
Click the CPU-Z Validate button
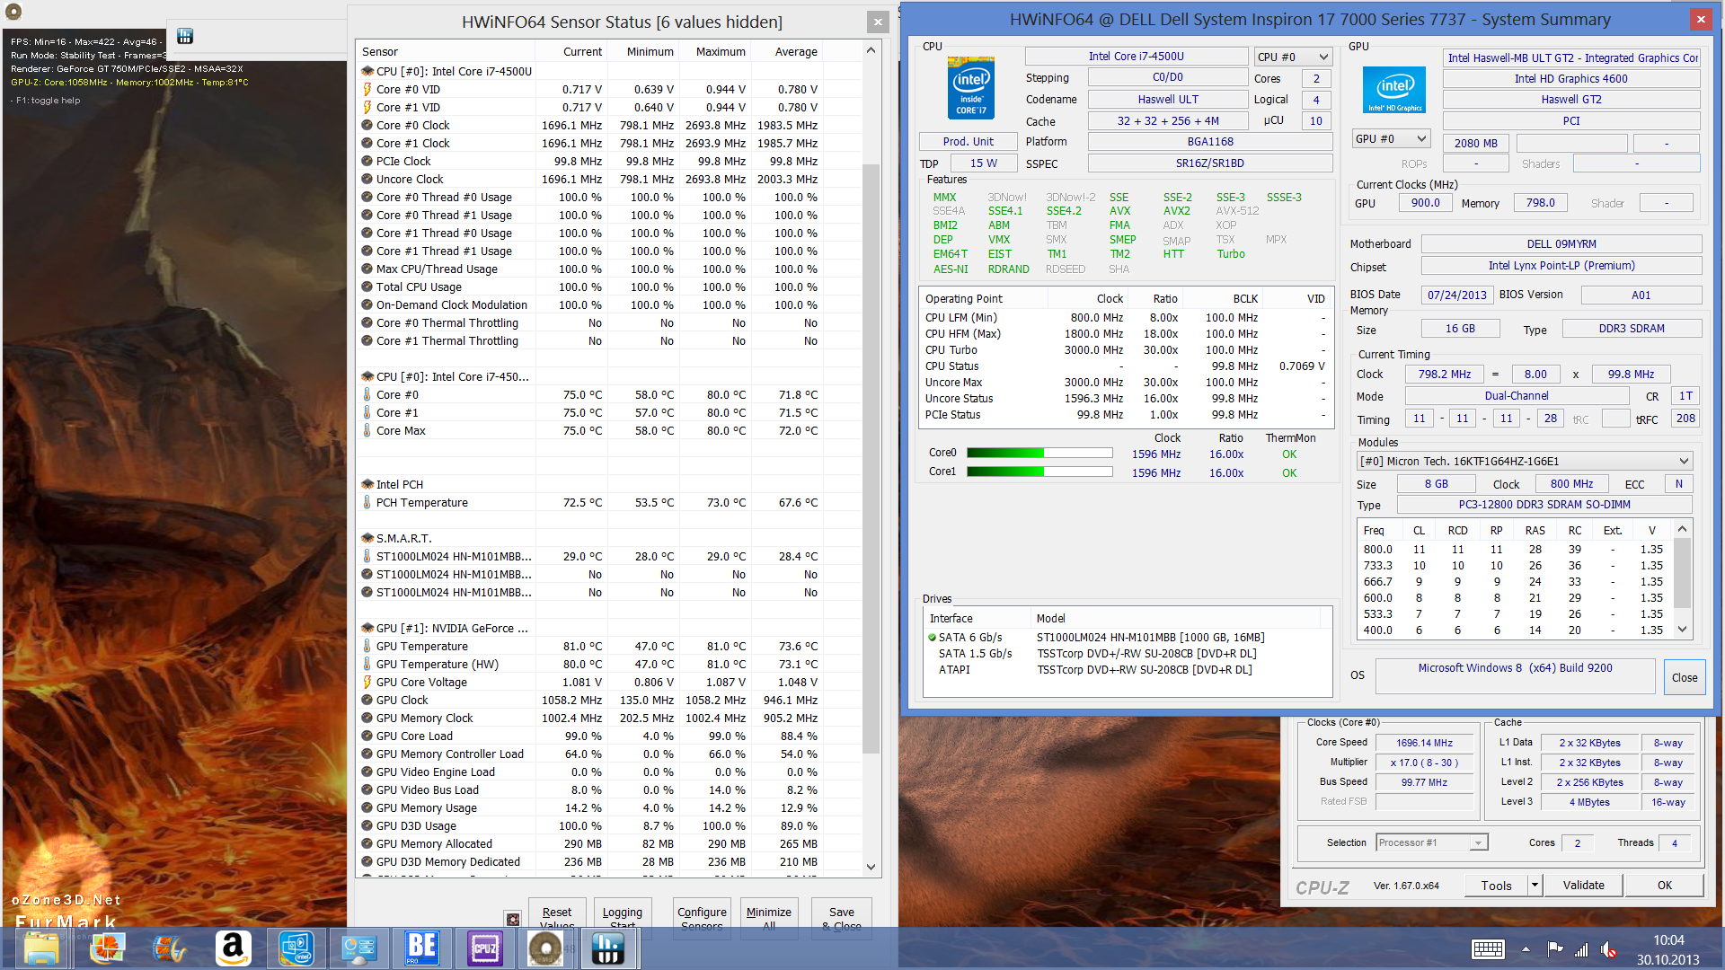click(1583, 886)
